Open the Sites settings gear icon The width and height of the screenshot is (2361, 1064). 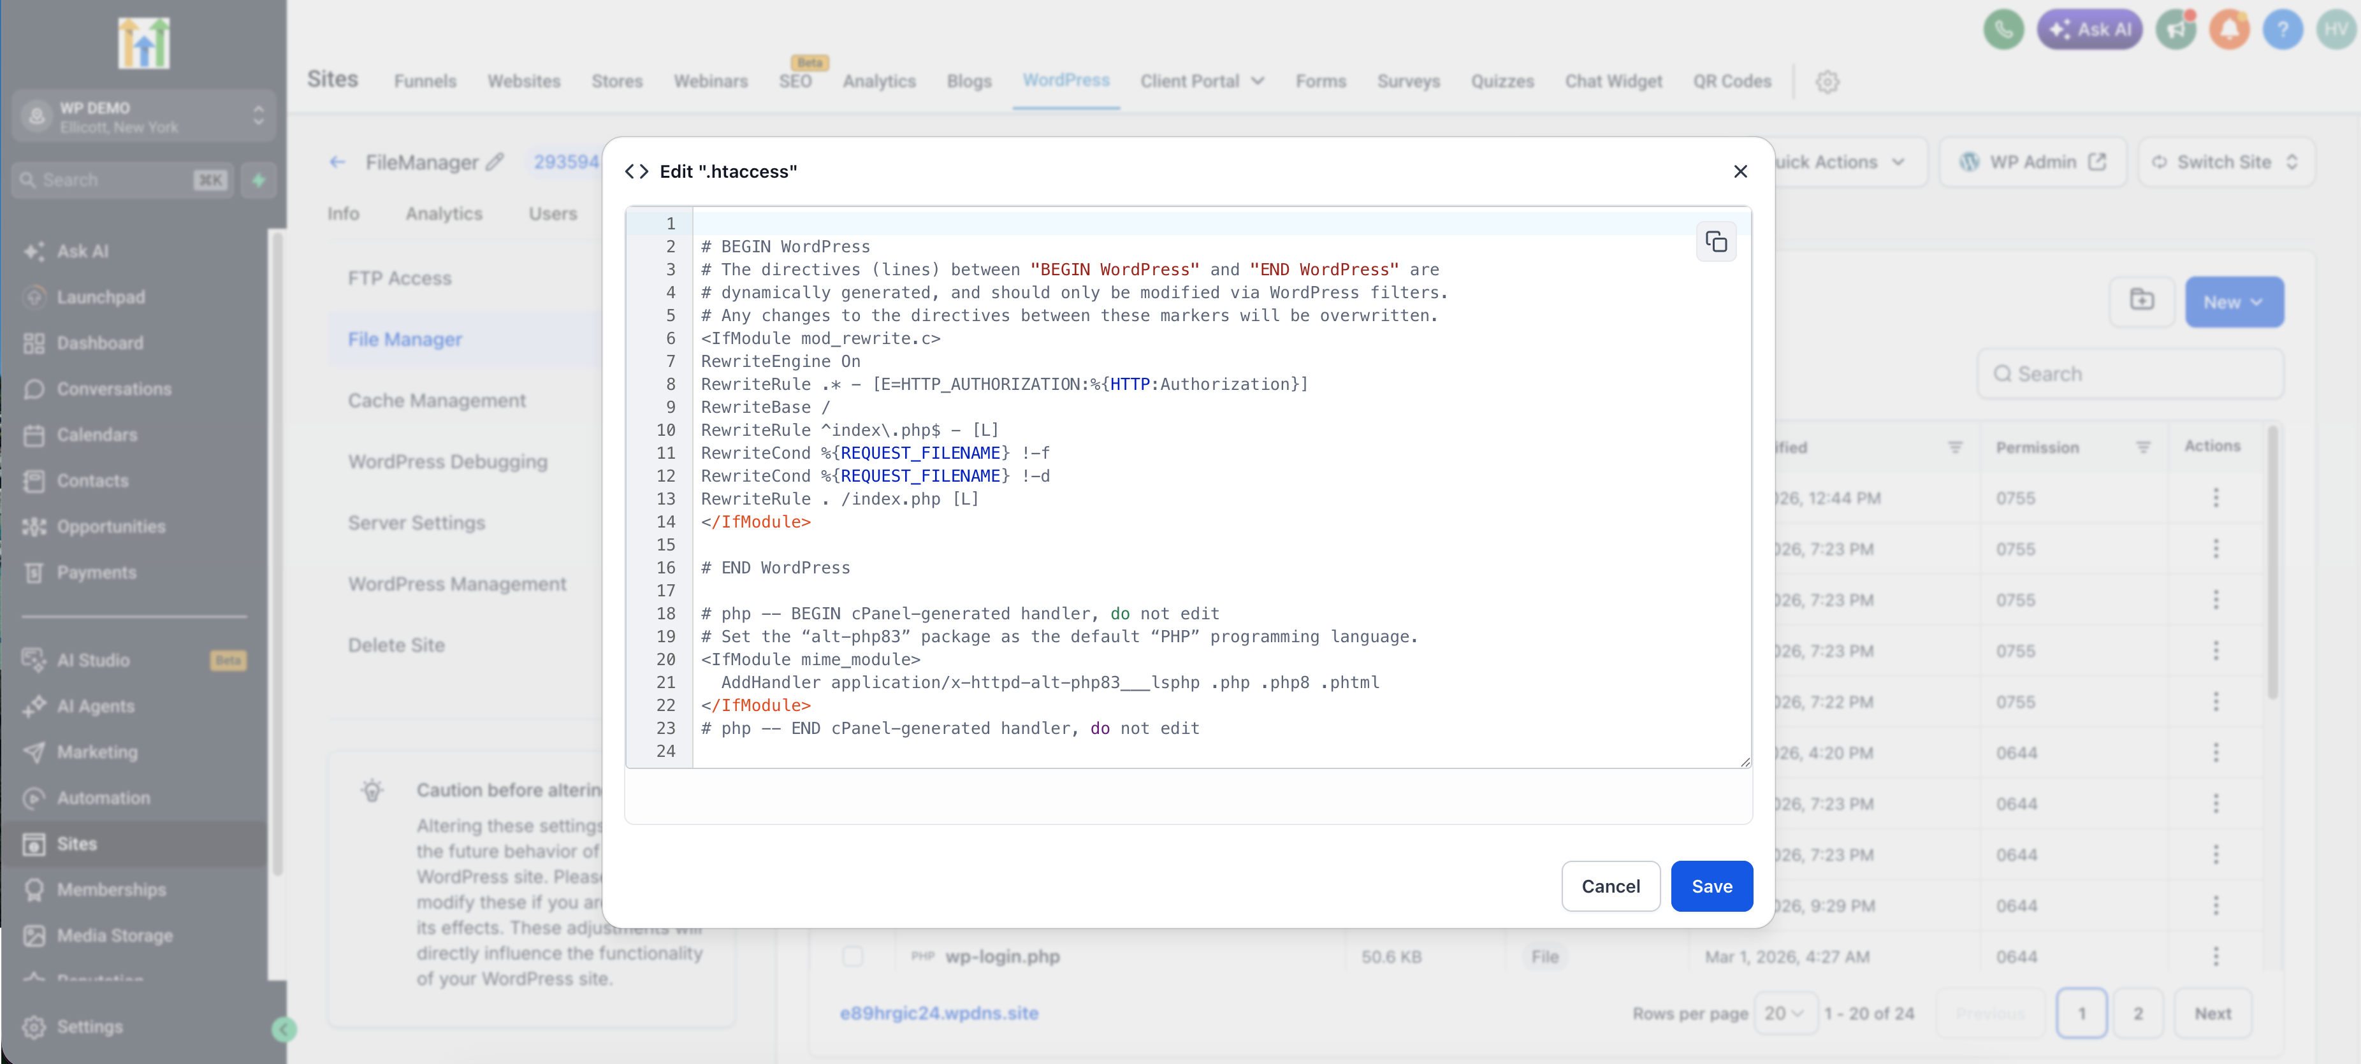[x=1827, y=82]
